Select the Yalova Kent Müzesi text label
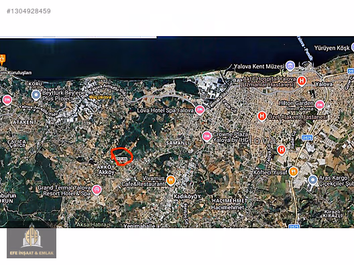The width and height of the screenshot is (354, 265). tap(259, 66)
